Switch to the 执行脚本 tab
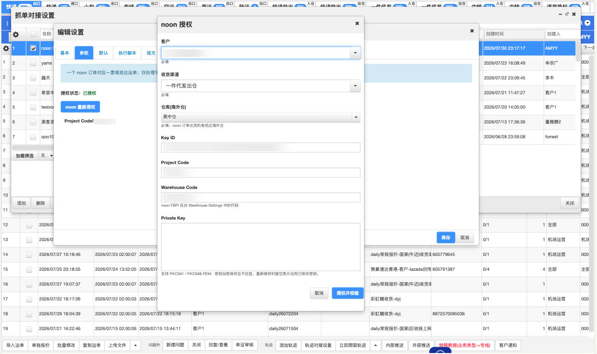The height and width of the screenshot is (354, 597). click(x=127, y=53)
